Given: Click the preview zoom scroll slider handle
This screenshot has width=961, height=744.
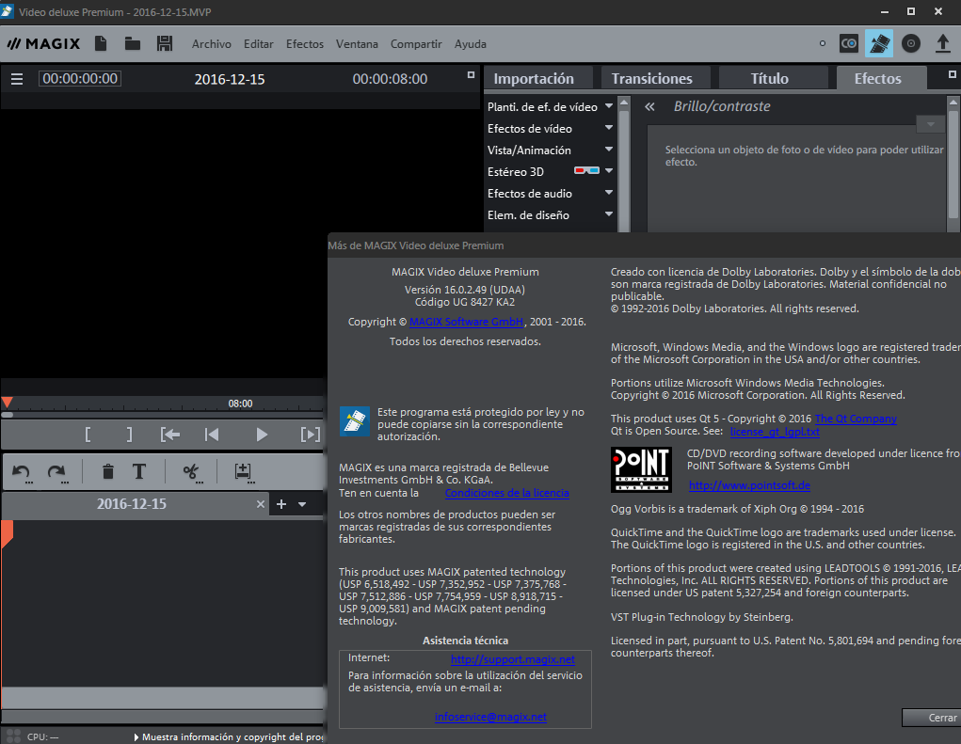Looking at the screenshot, I should pyautogui.click(x=8, y=415).
